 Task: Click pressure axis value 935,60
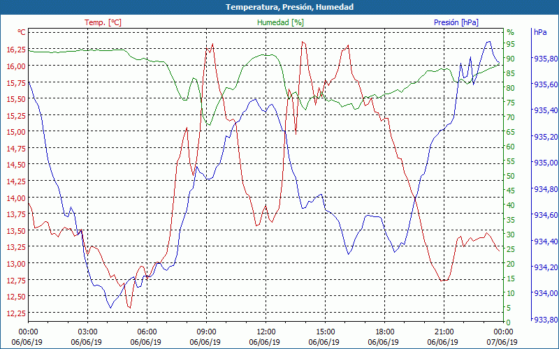546,84
